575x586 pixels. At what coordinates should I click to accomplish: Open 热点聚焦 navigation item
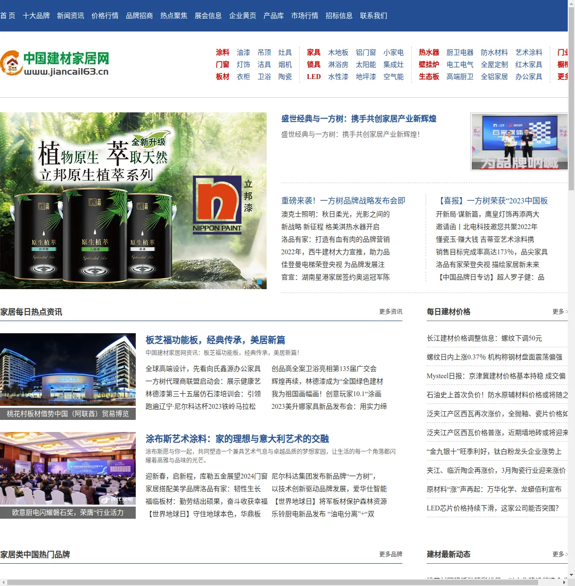[174, 15]
